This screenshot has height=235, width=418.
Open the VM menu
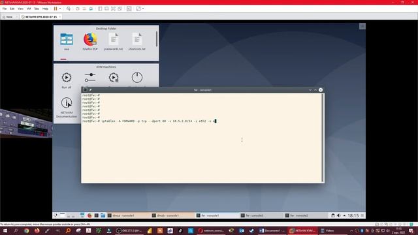tap(29, 8)
